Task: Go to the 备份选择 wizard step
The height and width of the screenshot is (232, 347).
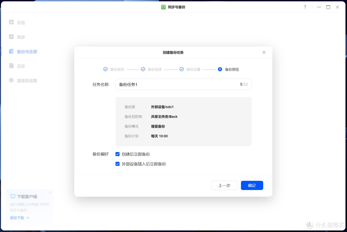Action: (x=155, y=70)
